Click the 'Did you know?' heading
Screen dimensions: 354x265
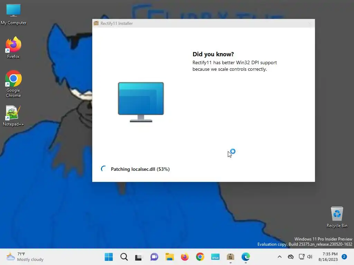[x=213, y=54]
